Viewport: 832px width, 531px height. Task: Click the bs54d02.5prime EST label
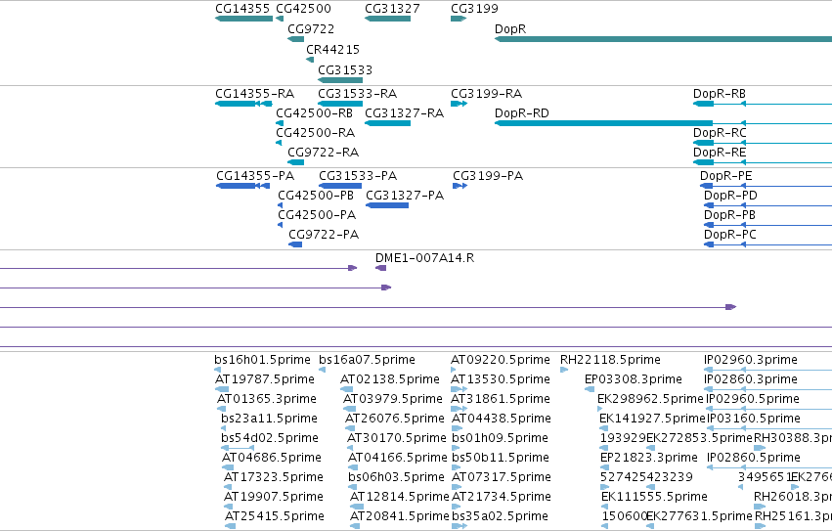[x=270, y=439]
